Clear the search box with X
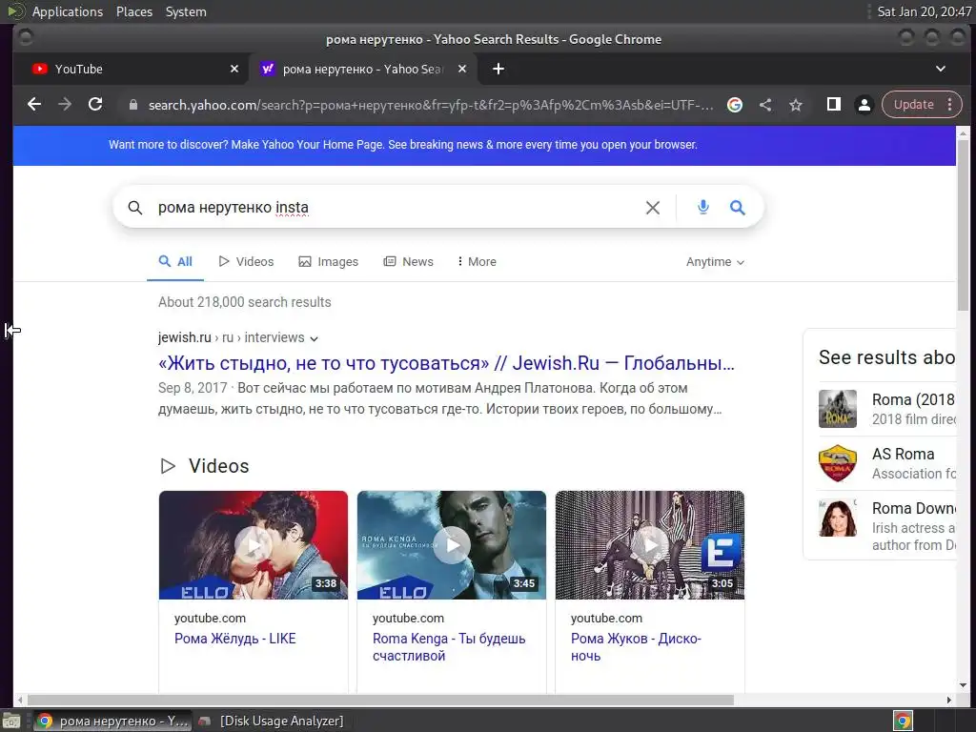Viewport: 976px width, 732px height. pos(652,207)
